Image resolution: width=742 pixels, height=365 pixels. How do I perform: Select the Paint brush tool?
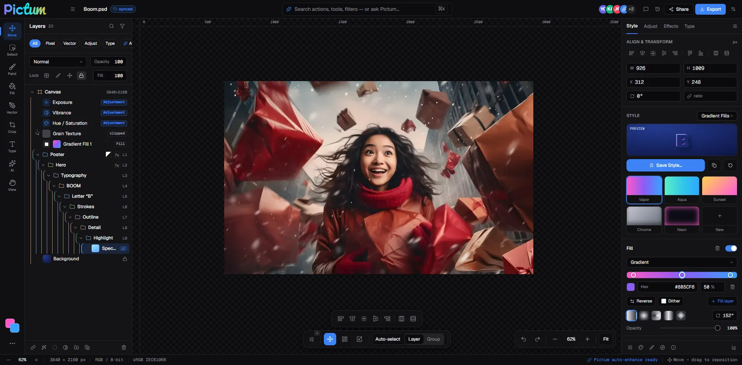pyautogui.click(x=12, y=69)
